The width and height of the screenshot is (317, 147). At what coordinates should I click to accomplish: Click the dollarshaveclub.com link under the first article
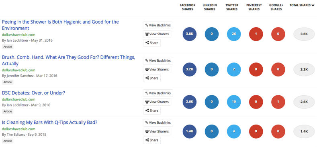click(18, 35)
